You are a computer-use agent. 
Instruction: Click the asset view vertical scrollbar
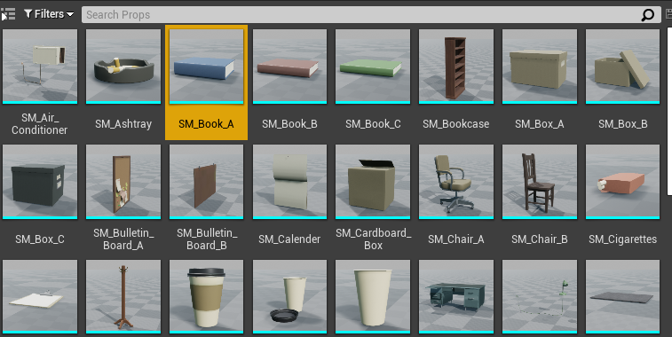[668, 112]
